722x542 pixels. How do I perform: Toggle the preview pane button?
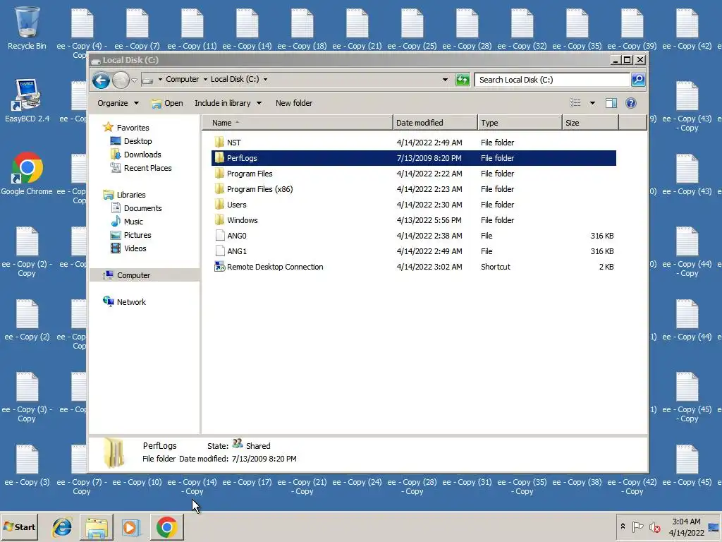click(x=611, y=103)
